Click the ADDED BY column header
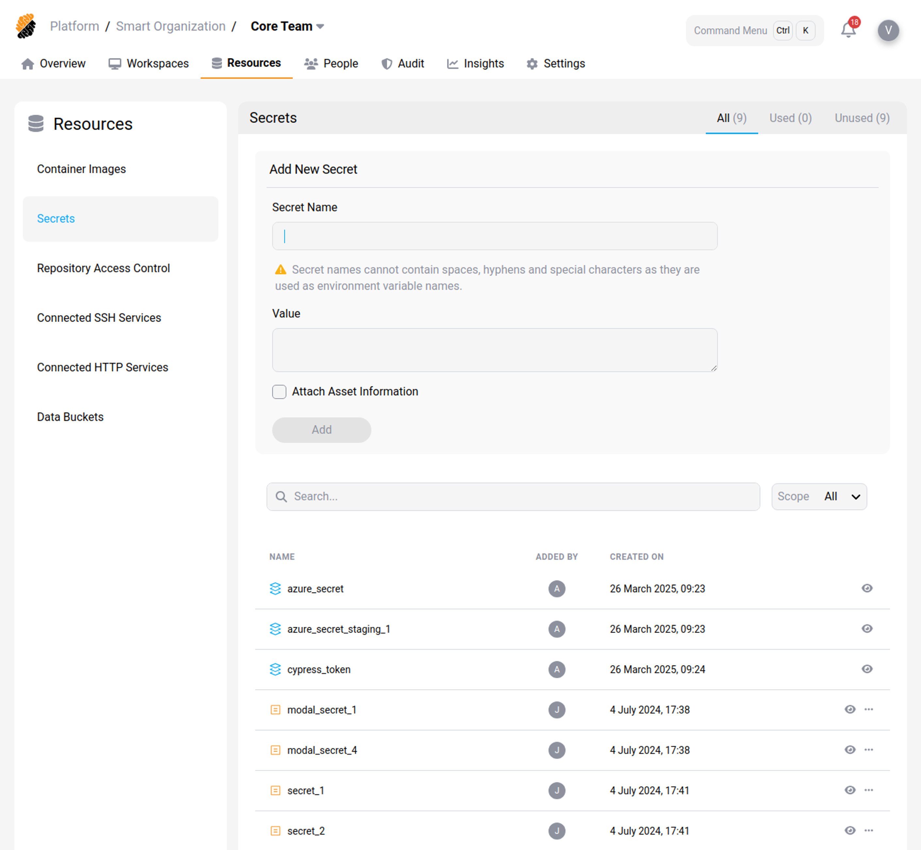This screenshot has width=921, height=850. [x=557, y=557]
